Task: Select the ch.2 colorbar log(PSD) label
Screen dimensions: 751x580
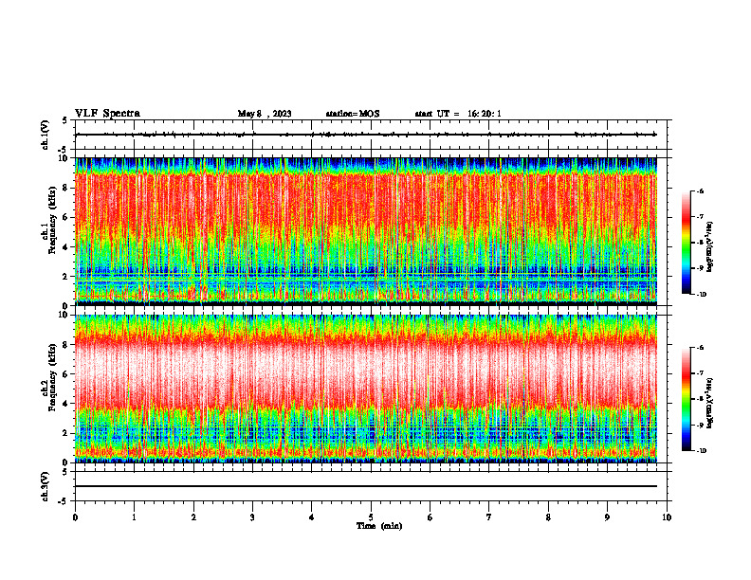Action: pyautogui.click(x=710, y=404)
